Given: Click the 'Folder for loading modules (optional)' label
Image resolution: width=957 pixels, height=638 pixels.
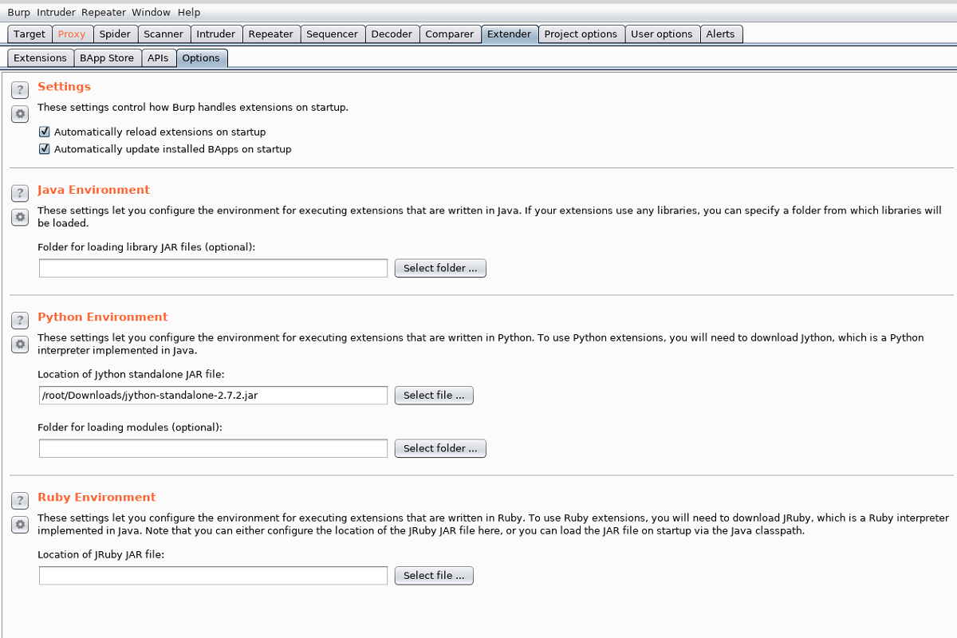Looking at the screenshot, I should pos(130,427).
